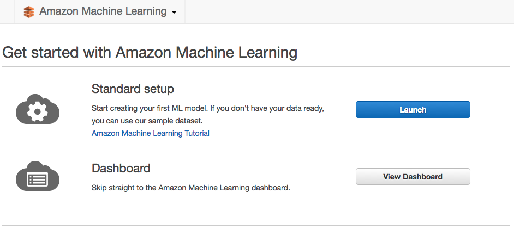Click the Dashboard cloud icon
This screenshot has width=514, height=230.
click(x=38, y=176)
